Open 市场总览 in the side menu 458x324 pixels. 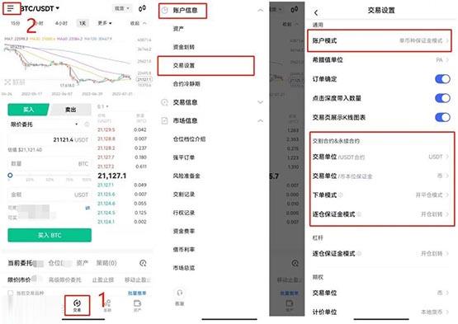click(184, 268)
